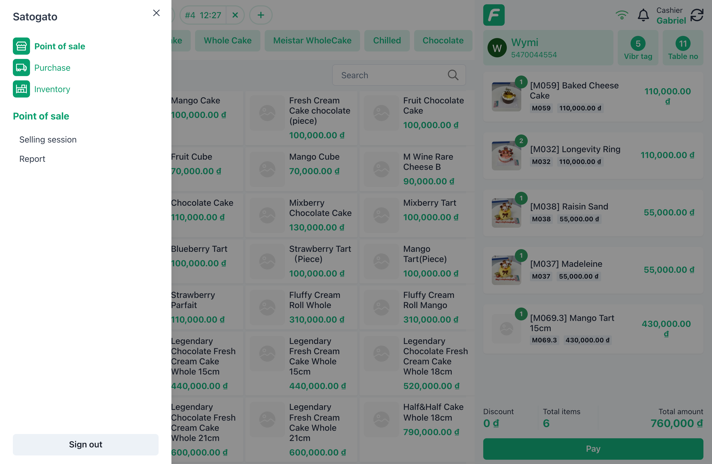The height and width of the screenshot is (464, 712).
Task: Select the Whole Cake category tab
Action: pyautogui.click(x=227, y=40)
